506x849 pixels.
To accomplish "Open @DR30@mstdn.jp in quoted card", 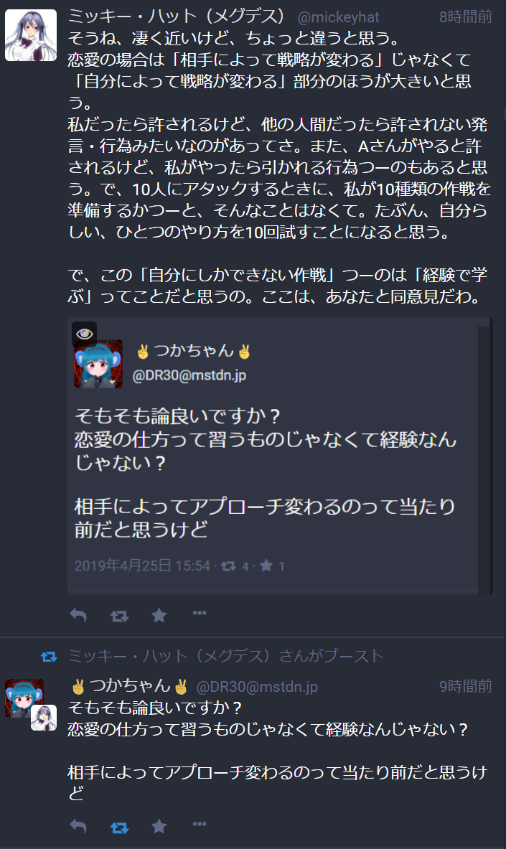I will [189, 375].
